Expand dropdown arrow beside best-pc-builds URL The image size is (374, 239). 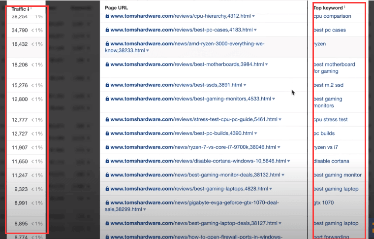255,133
